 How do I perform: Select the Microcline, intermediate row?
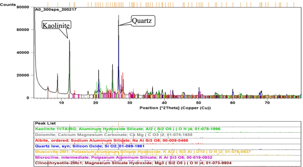pyautogui.click(x=168, y=158)
